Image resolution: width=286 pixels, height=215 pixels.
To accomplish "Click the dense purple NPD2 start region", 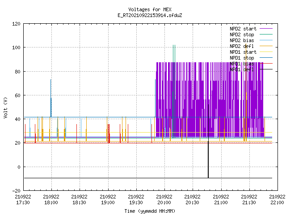I will click(x=210, y=99).
